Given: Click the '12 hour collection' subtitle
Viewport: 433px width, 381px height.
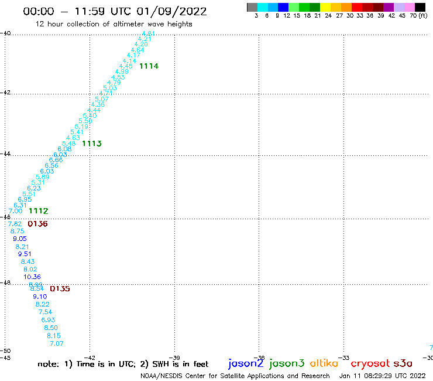Looking at the screenshot, I should pos(114,24).
